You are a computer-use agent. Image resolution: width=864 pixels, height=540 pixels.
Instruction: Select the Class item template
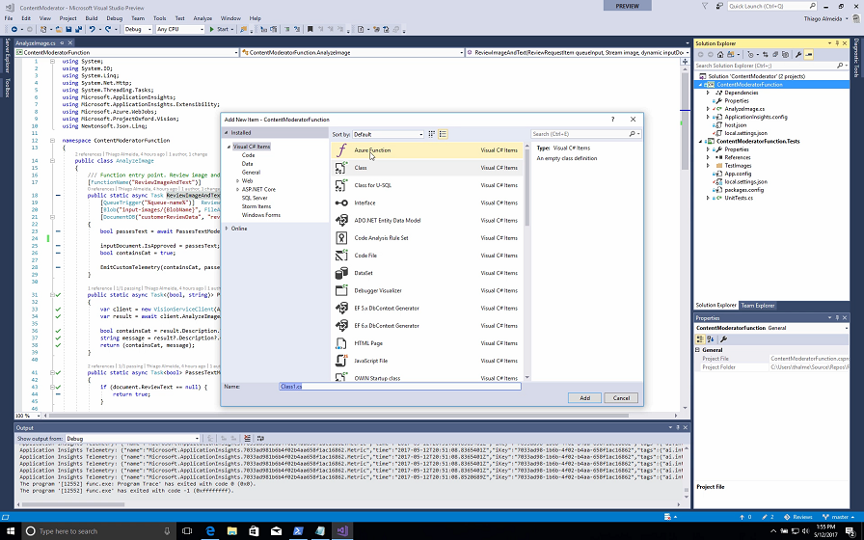coord(427,168)
